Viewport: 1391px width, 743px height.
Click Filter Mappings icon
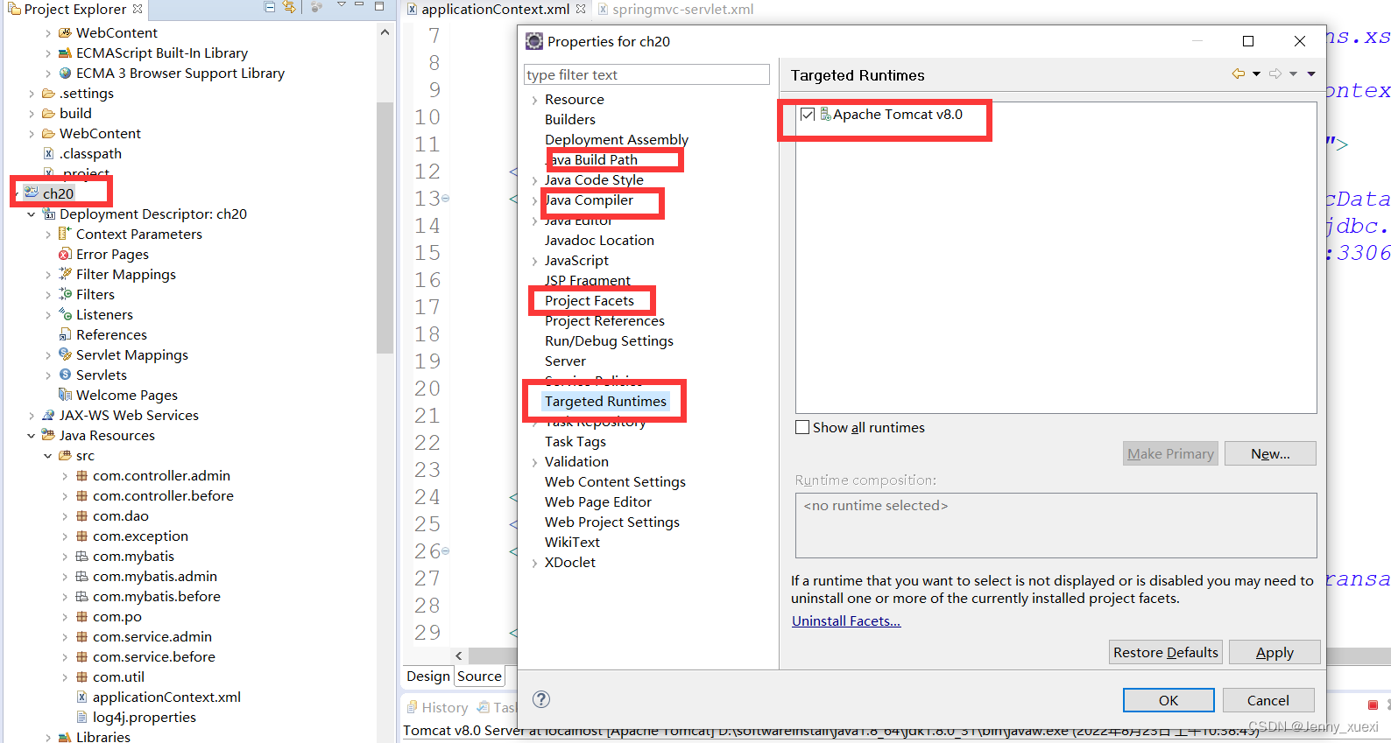pos(65,274)
